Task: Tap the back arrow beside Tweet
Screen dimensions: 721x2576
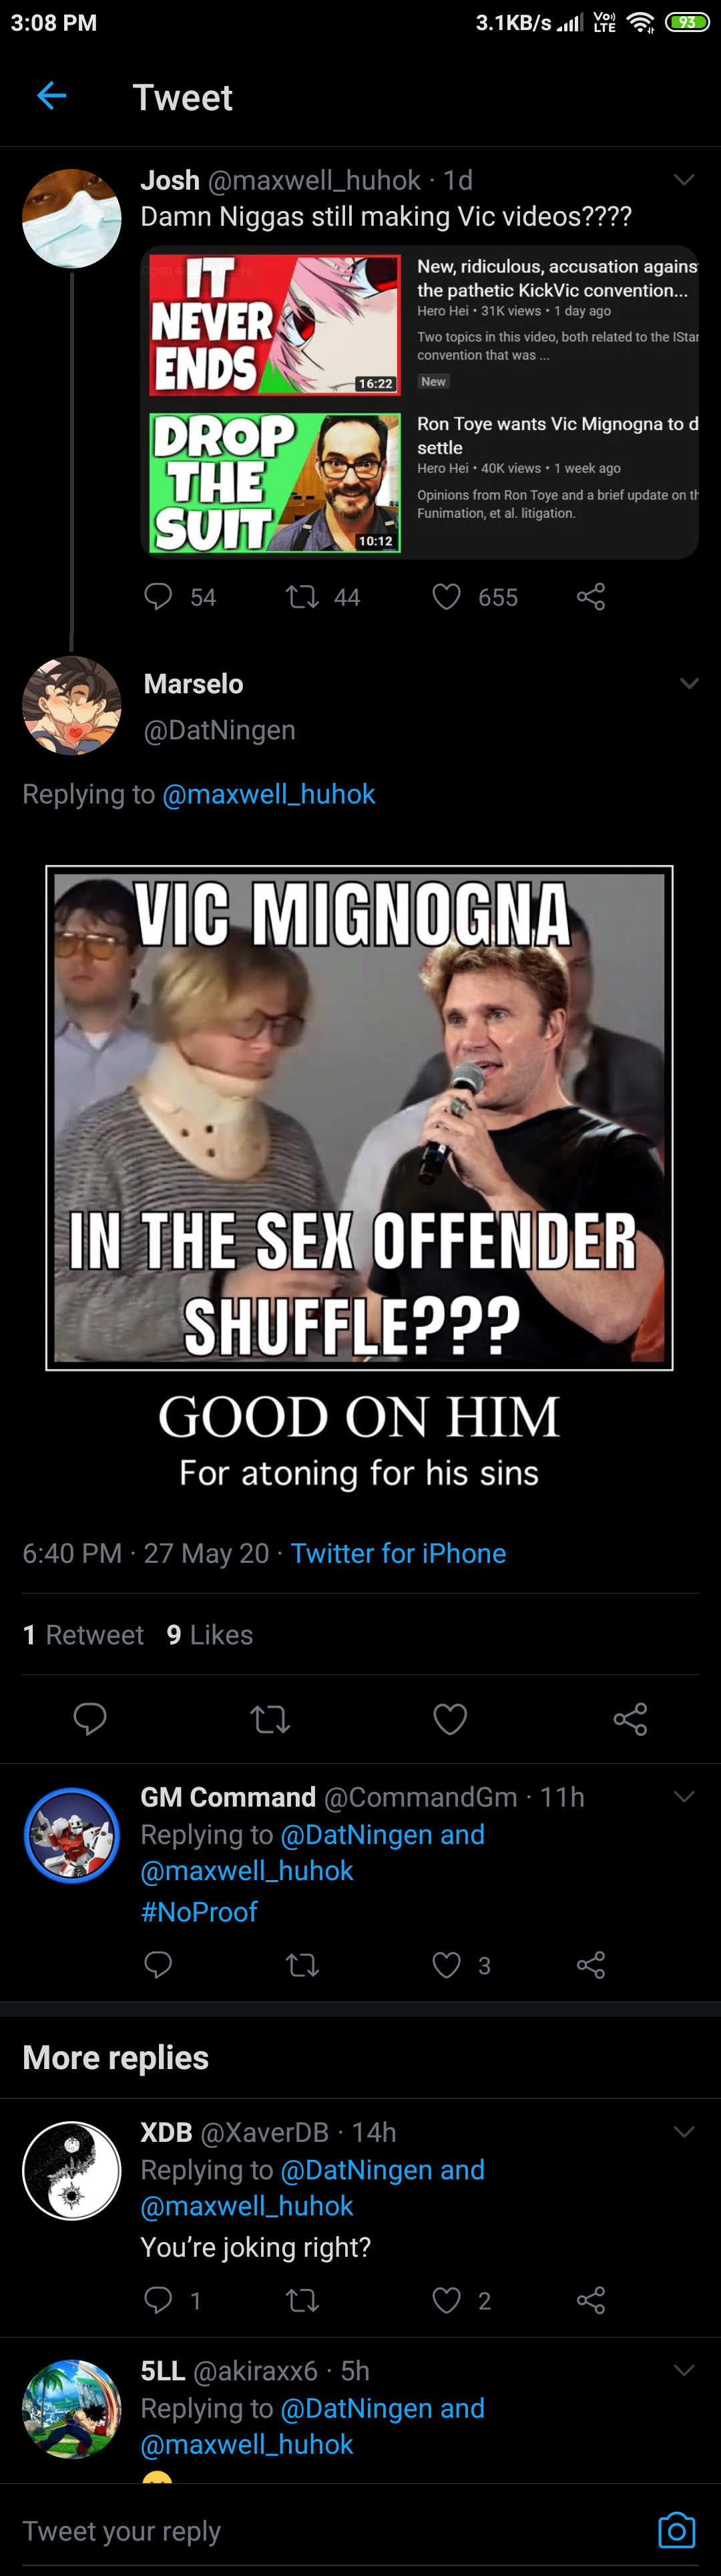Action: [x=51, y=96]
